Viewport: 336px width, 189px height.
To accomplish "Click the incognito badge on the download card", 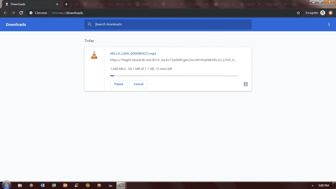I will [x=246, y=84].
